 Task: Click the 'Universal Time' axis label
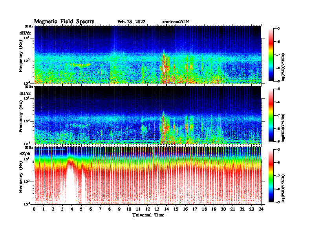pos(148,215)
